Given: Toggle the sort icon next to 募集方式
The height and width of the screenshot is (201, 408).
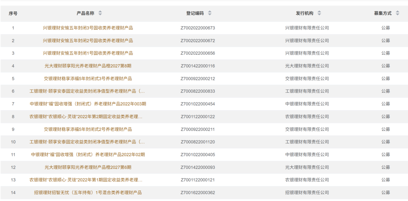Looking at the screenshot, I should (x=397, y=13).
